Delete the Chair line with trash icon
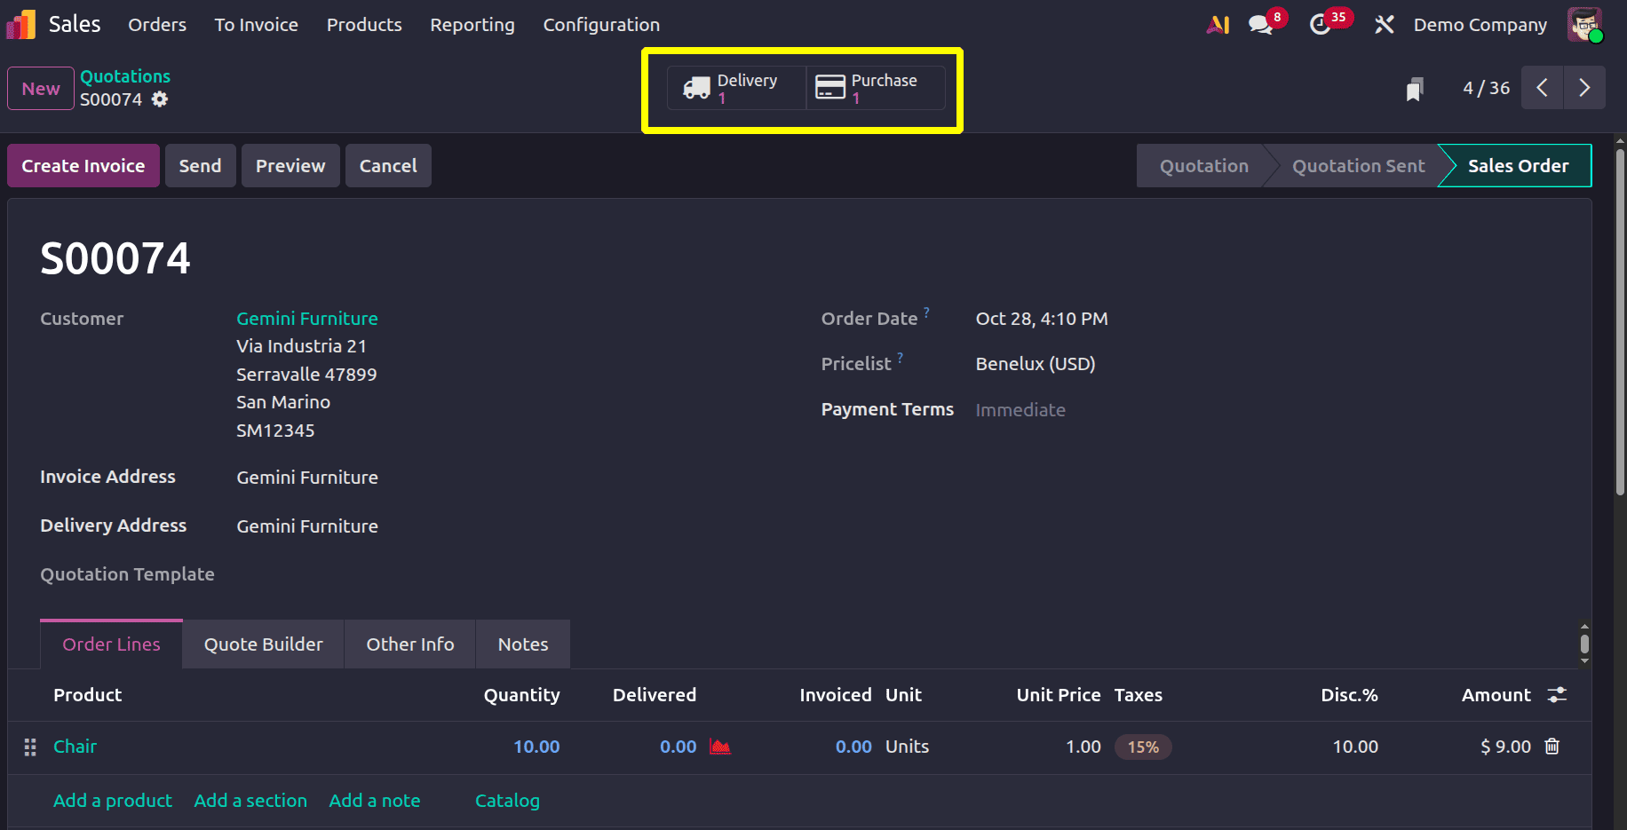 pyautogui.click(x=1552, y=747)
